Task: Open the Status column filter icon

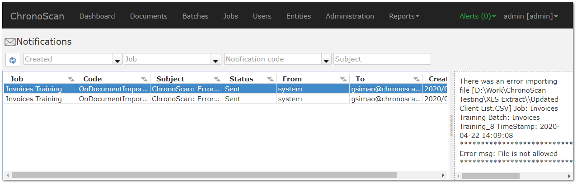Action: tap(270, 79)
